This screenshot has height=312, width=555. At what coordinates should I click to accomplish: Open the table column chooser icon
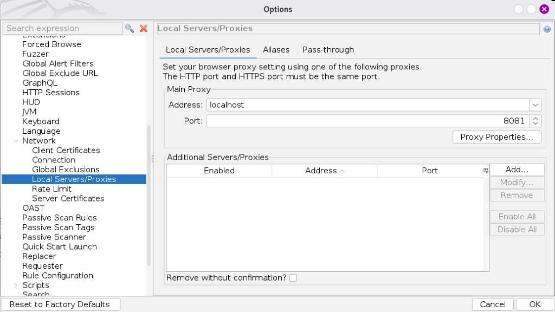point(486,171)
